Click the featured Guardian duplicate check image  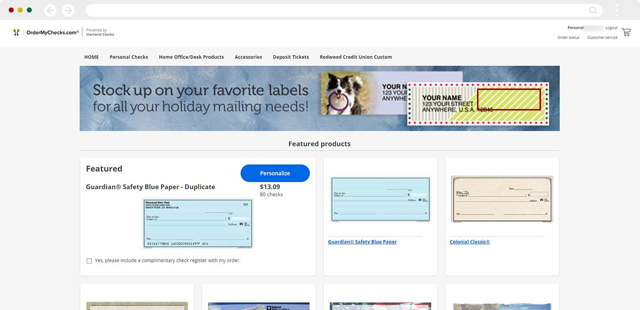click(x=198, y=223)
